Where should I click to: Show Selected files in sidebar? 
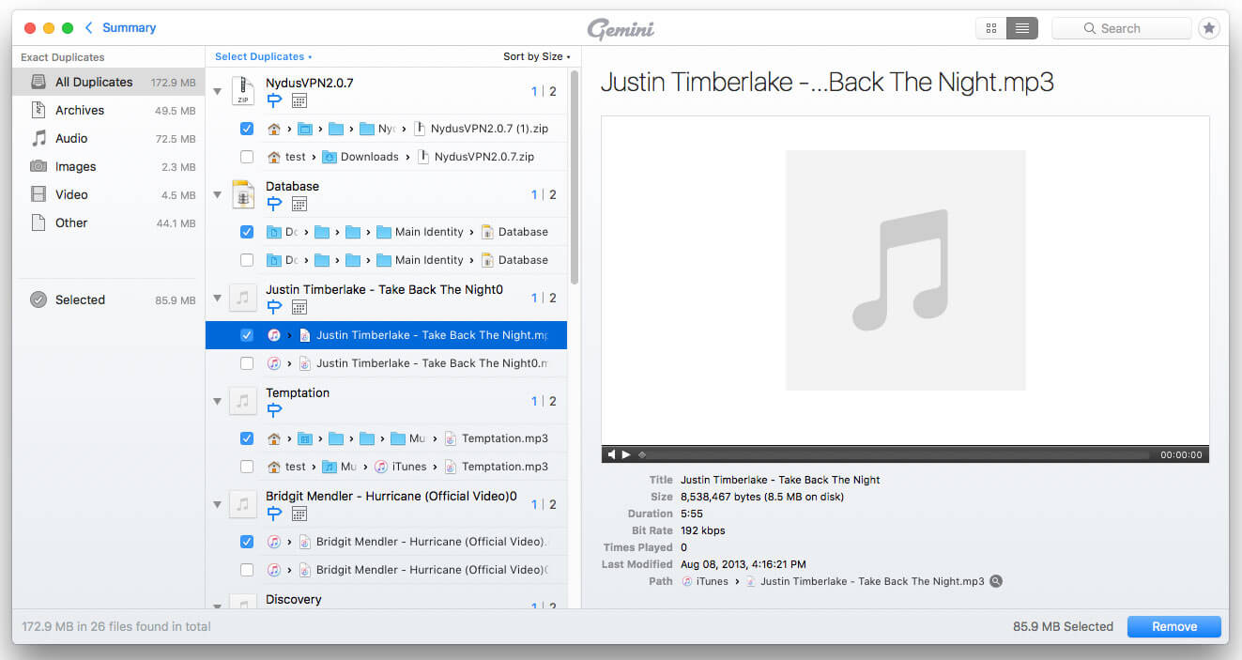(109, 299)
